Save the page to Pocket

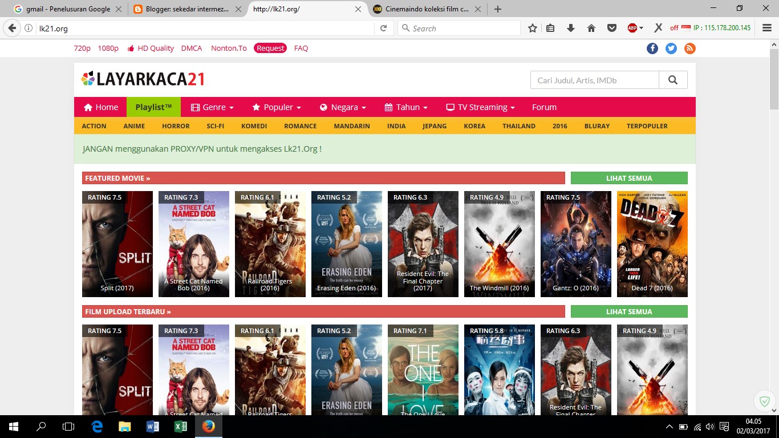coord(611,28)
